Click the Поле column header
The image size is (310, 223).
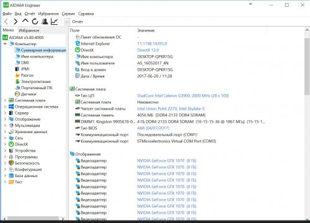[74, 30]
